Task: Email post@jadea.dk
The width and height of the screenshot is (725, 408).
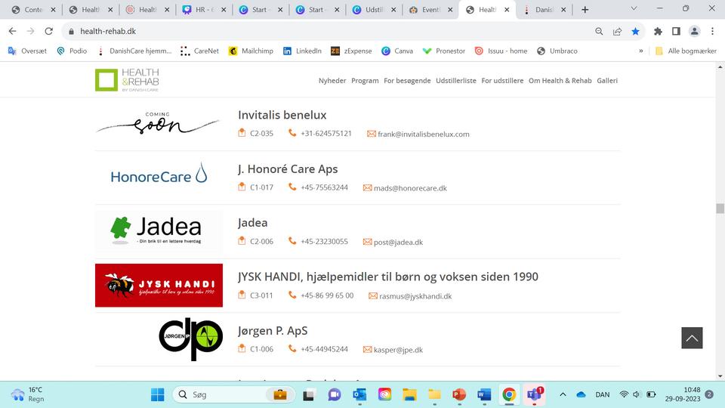Action: tap(398, 243)
